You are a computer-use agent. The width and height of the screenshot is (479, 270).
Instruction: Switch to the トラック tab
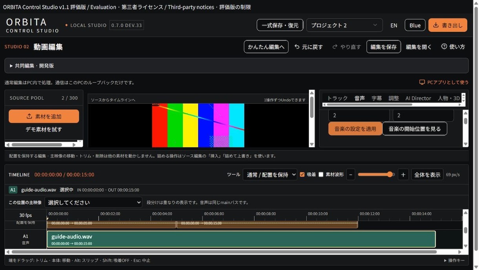337,98
